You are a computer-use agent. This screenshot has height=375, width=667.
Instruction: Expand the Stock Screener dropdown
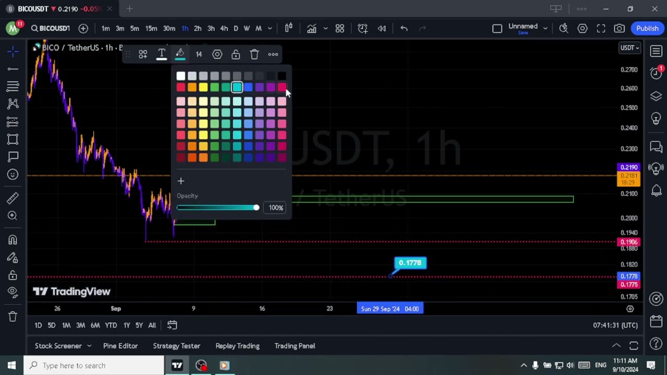(x=89, y=346)
